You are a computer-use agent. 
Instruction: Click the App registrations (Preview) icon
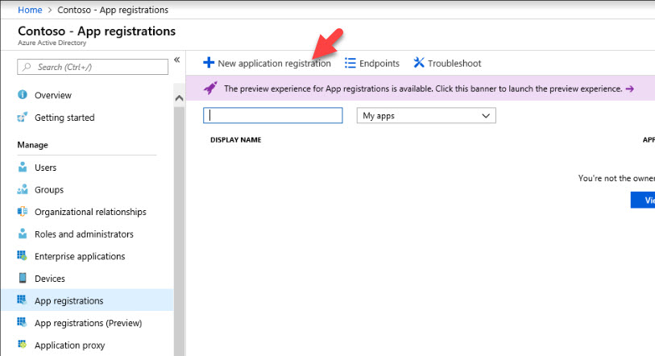pyautogui.click(x=22, y=321)
